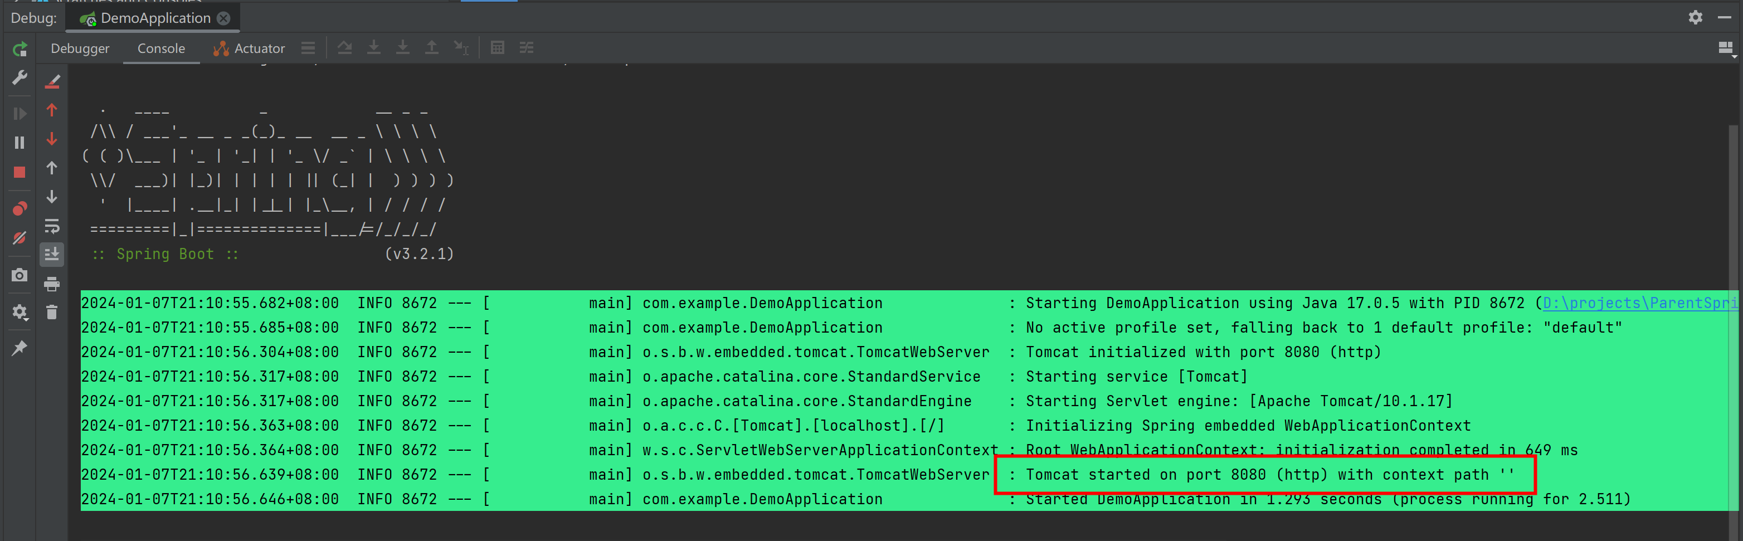Close the DemoApplication debug tab
Screen dimensions: 1743x541
pyautogui.click(x=224, y=18)
